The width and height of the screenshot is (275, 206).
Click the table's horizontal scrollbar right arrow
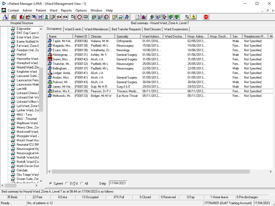(x=270, y=171)
